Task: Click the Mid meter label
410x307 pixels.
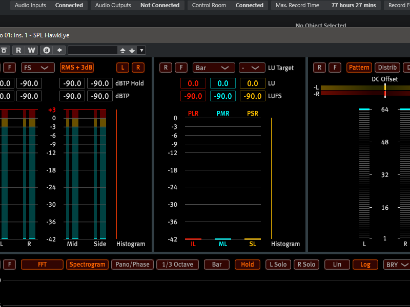Action: click(72, 244)
